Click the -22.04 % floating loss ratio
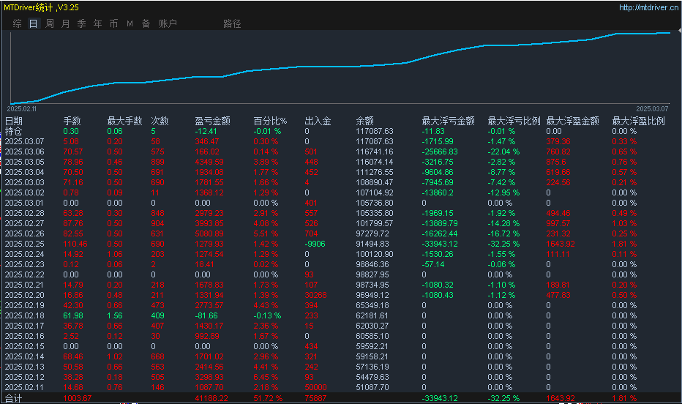682x404 pixels. 503,151
